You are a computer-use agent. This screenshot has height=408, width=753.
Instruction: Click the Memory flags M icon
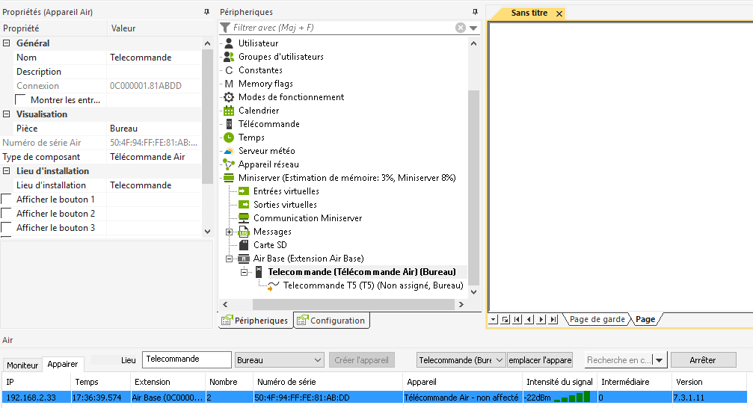pyautogui.click(x=229, y=84)
